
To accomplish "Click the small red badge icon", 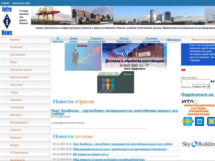I will click(x=183, y=70).
